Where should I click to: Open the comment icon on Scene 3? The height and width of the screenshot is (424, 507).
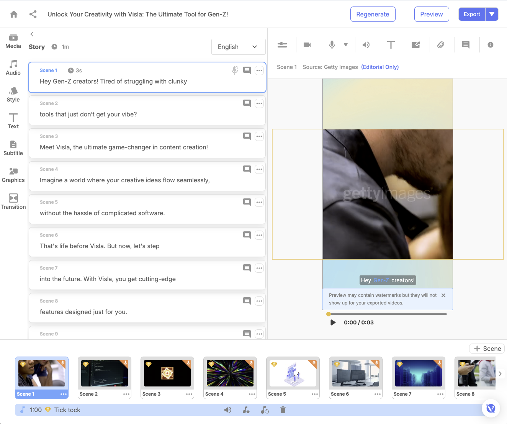(x=247, y=136)
